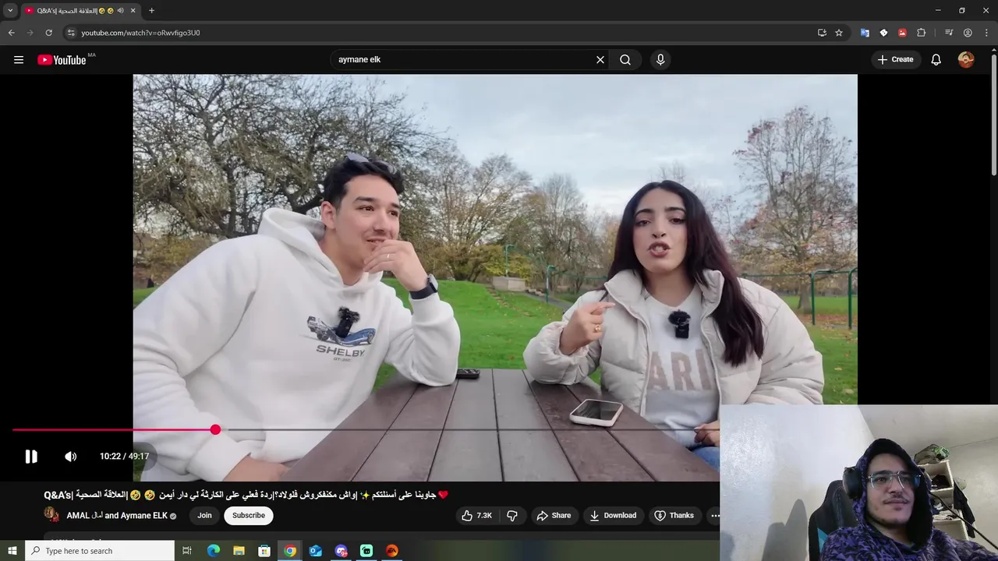Like the video with 7.3K likes
The height and width of the screenshot is (561, 998).
[477, 516]
